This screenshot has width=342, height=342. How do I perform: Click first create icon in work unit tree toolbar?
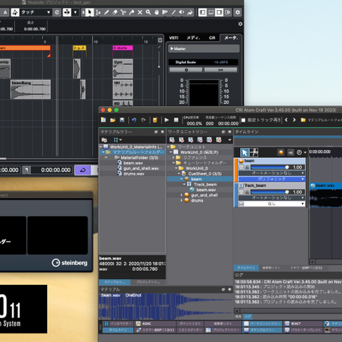172,140
